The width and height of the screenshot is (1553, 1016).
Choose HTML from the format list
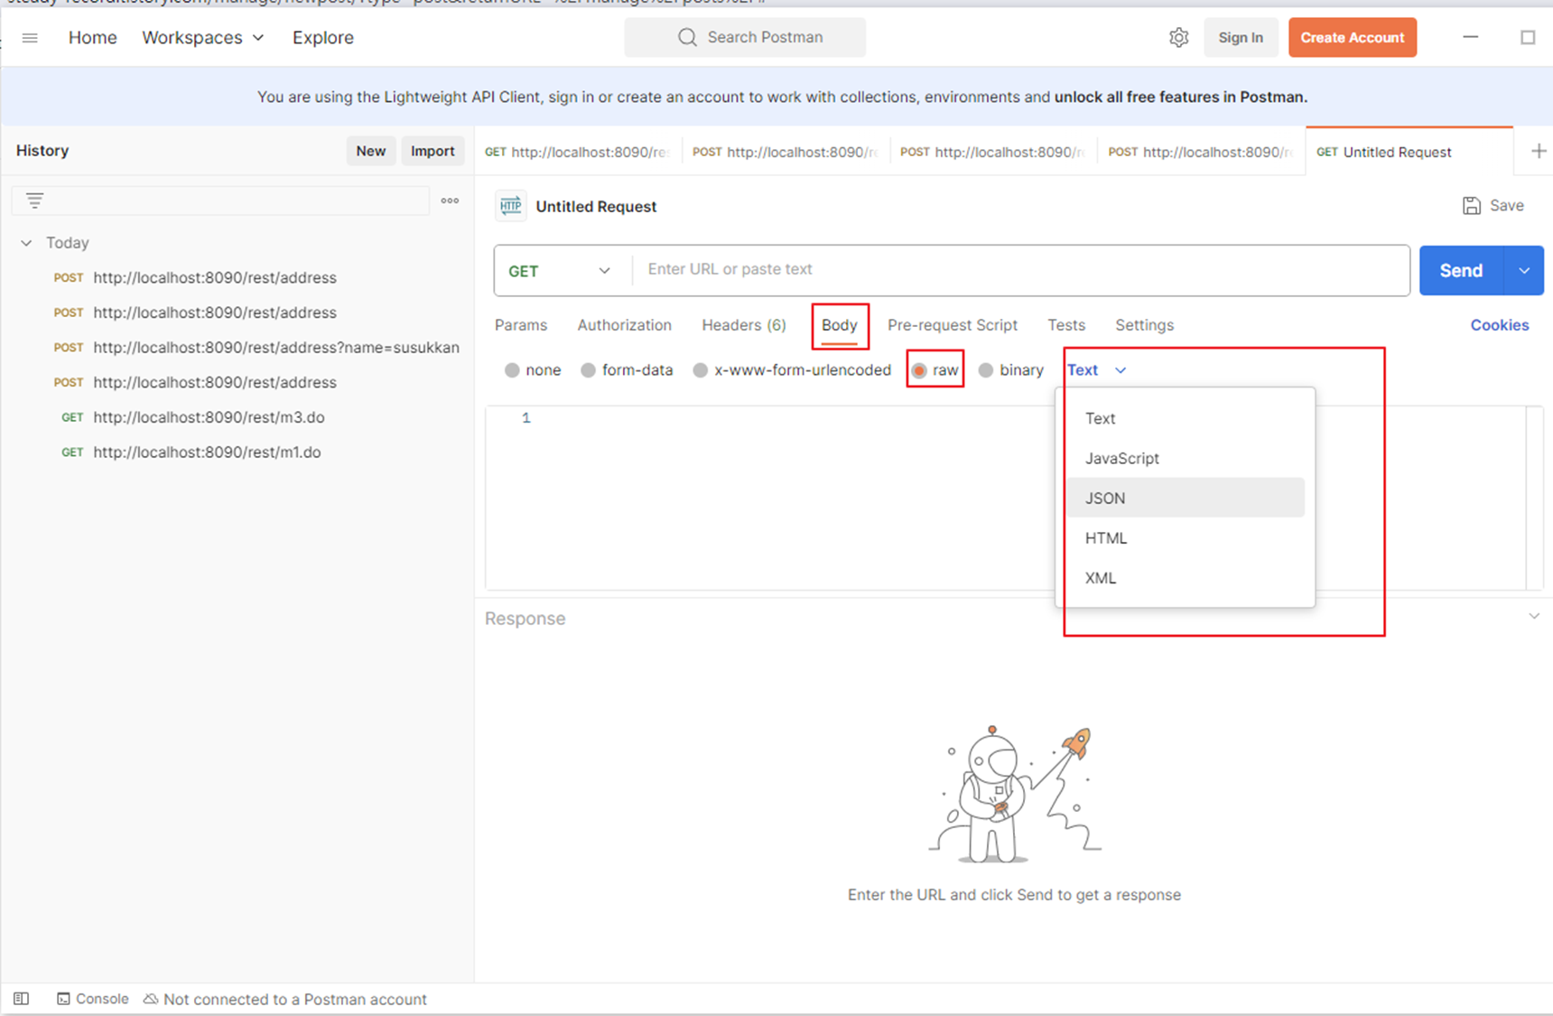[1186, 538]
